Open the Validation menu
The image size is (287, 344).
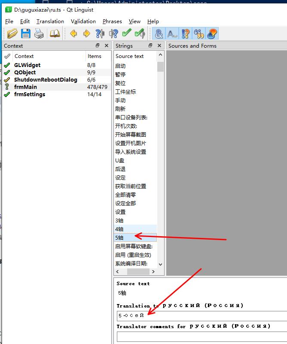tap(83, 21)
